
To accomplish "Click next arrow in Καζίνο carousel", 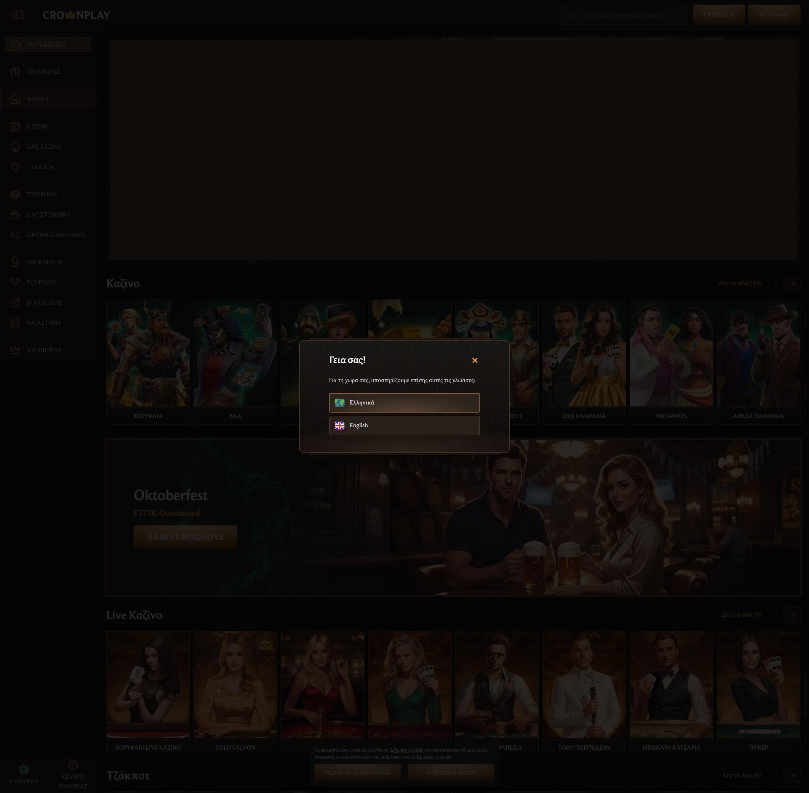I will [x=793, y=283].
